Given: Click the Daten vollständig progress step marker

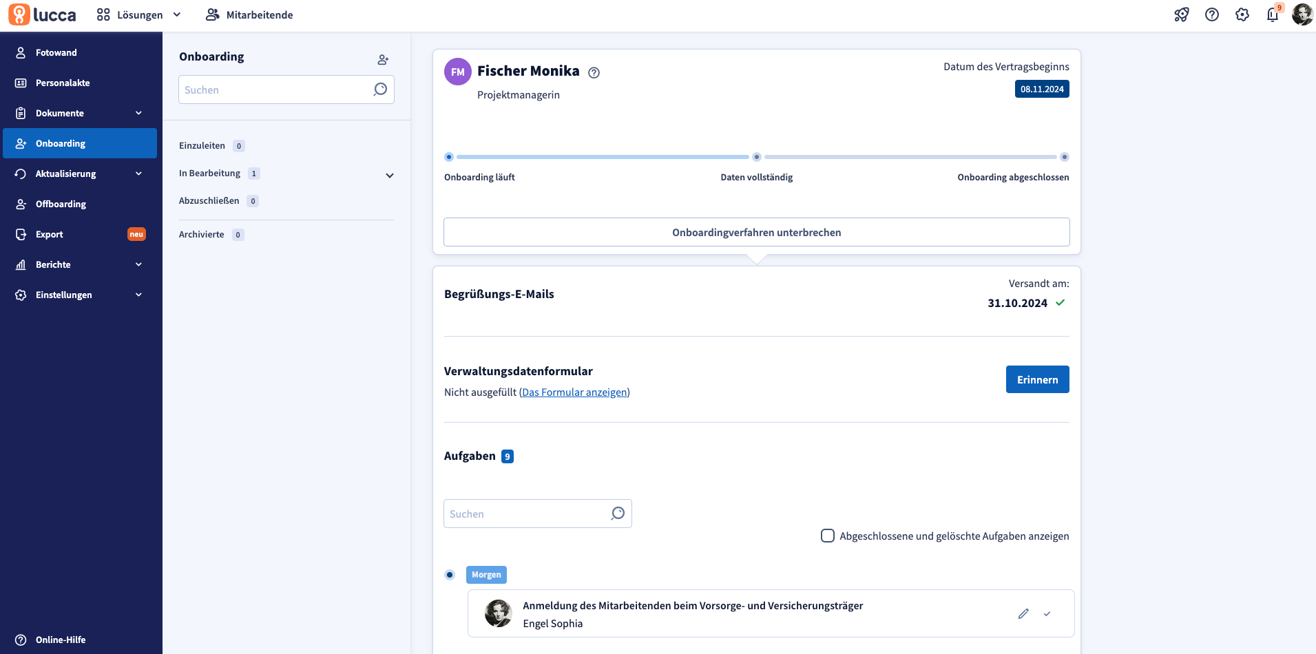Looking at the screenshot, I should [756, 157].
